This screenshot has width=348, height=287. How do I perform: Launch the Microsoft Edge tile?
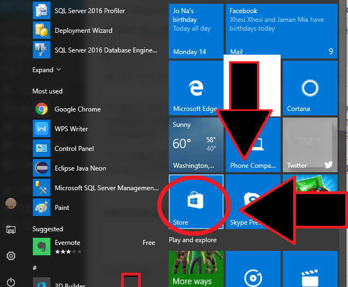196,88
